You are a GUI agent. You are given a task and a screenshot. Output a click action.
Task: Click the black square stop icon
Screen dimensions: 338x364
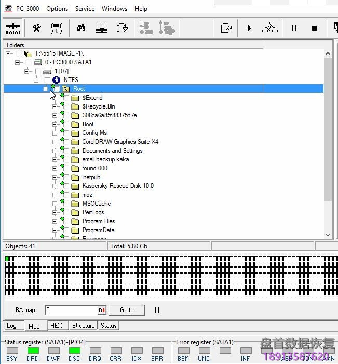click(314, 29)
